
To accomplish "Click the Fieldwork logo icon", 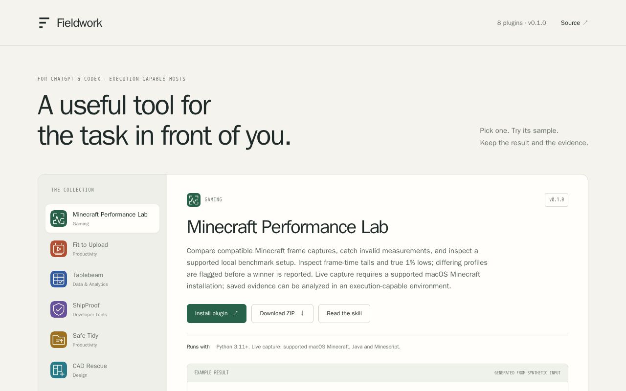I will point(44,22).
